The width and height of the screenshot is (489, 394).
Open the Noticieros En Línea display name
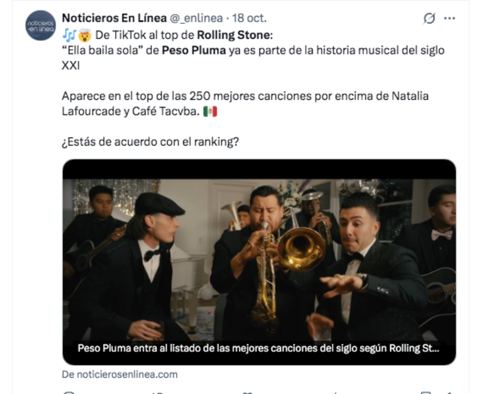(114, 18)
